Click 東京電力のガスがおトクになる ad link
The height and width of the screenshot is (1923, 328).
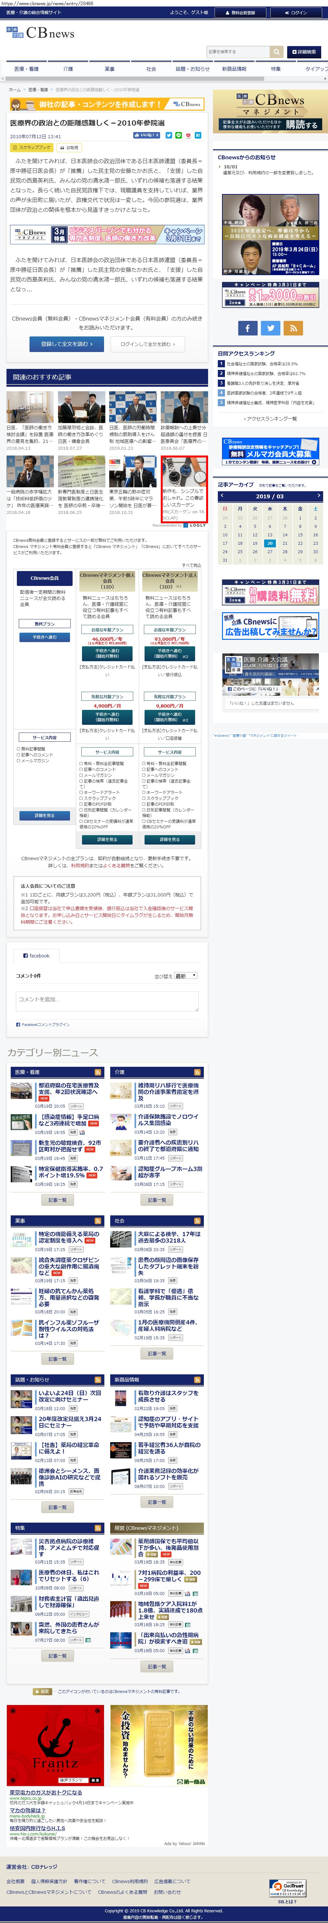point(46,1792)
